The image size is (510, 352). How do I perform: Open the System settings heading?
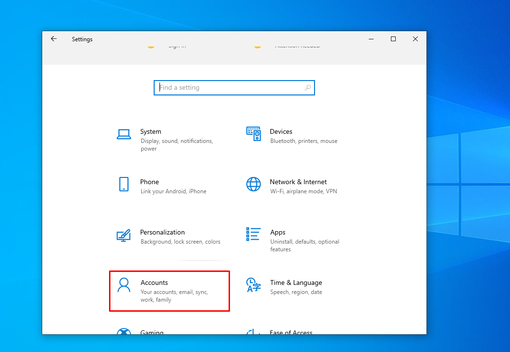pyautogui.click(x=151, y=132)
